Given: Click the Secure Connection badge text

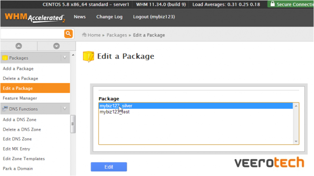Looking at the screenshot, I should tap(295, 4).
